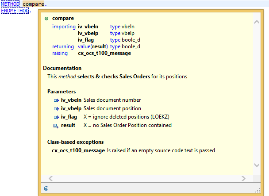Click the METHOD keyword in the editor
This screenshot has height=196, width=269.
[10, 4]
